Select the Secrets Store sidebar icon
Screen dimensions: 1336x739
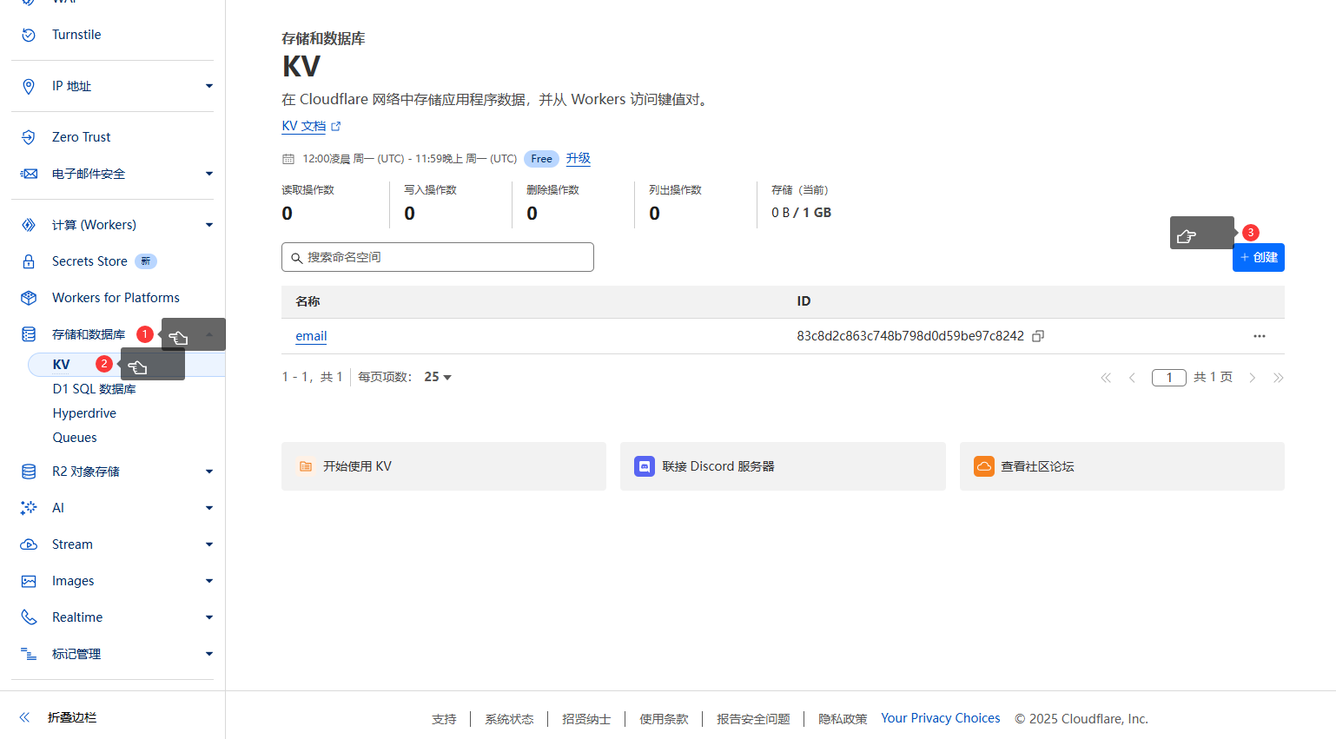tap(27, 261)
